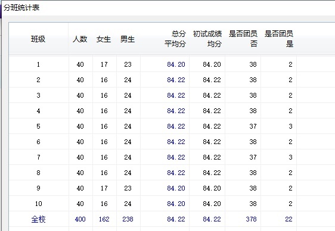Image resolution: width=335 pixels, height=231 pixels.
Task: Click the 初试成绩均分 column header
Action: pyautogui.click(x=207, y=39)
